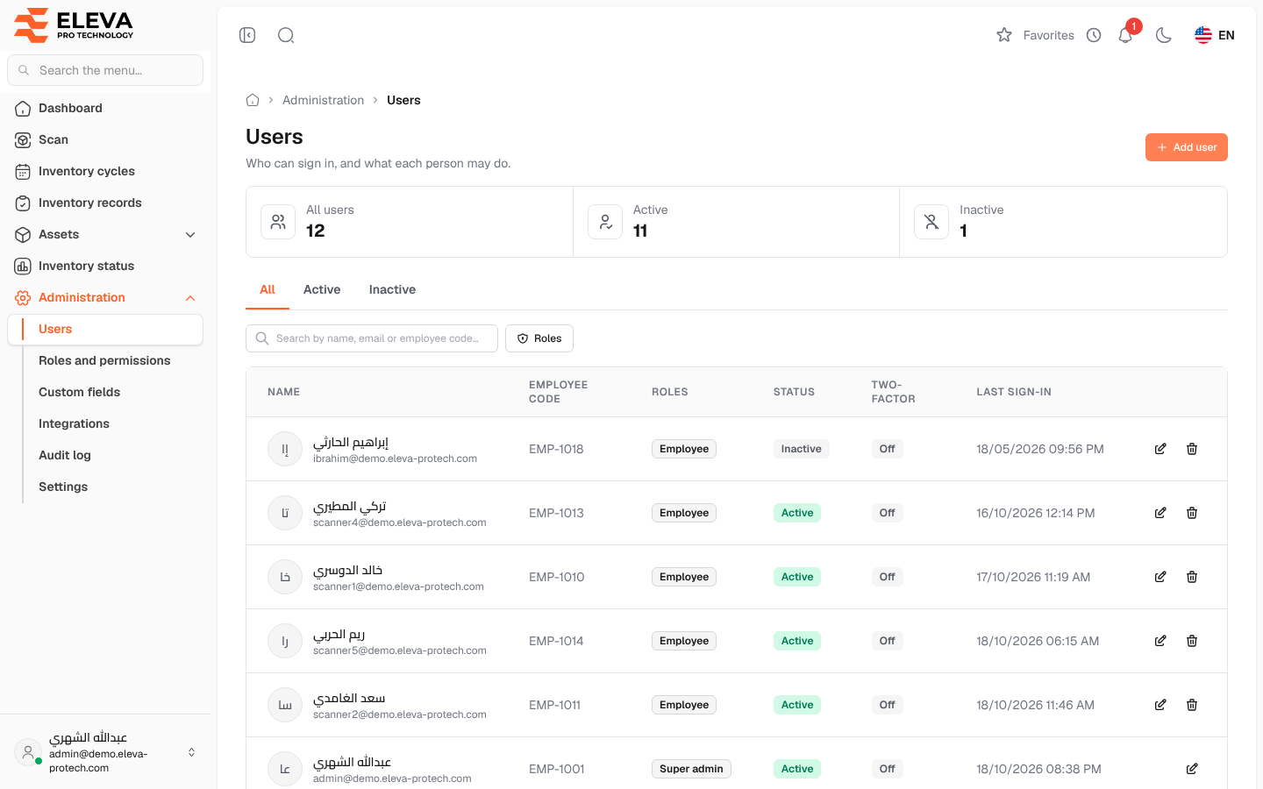Edit user EMP-1013
Viewport: 1263px width, 789px height.
[x=1160, y=513]
